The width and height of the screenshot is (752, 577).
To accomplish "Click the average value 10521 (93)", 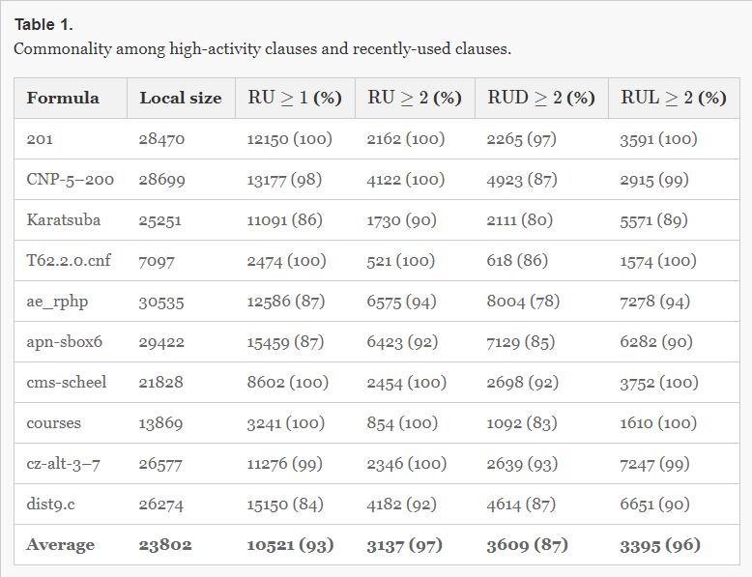I will pyautogui.click(x=290, y=545).
